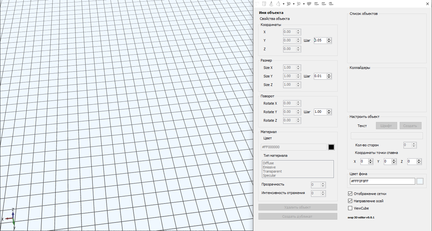Click the .swf export toolbar icon
432x231 pixels.
[323, 3]
